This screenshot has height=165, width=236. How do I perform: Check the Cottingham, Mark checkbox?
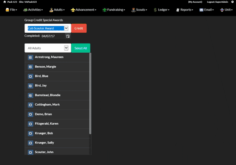click(x=30, y=105)
